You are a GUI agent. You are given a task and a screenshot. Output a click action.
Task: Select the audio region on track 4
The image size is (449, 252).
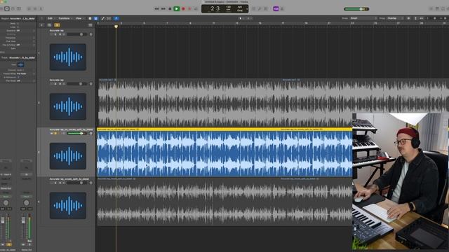point(224,202)
